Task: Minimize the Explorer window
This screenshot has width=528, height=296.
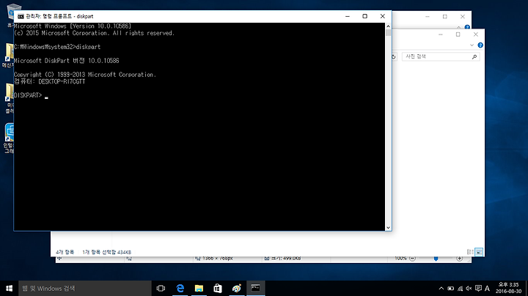Action: click(441, 34)
